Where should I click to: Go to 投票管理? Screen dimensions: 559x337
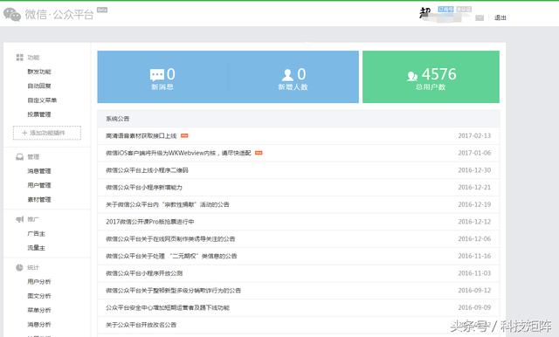point(39,114)
